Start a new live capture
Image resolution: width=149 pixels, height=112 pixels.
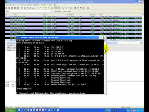point(12,8)
